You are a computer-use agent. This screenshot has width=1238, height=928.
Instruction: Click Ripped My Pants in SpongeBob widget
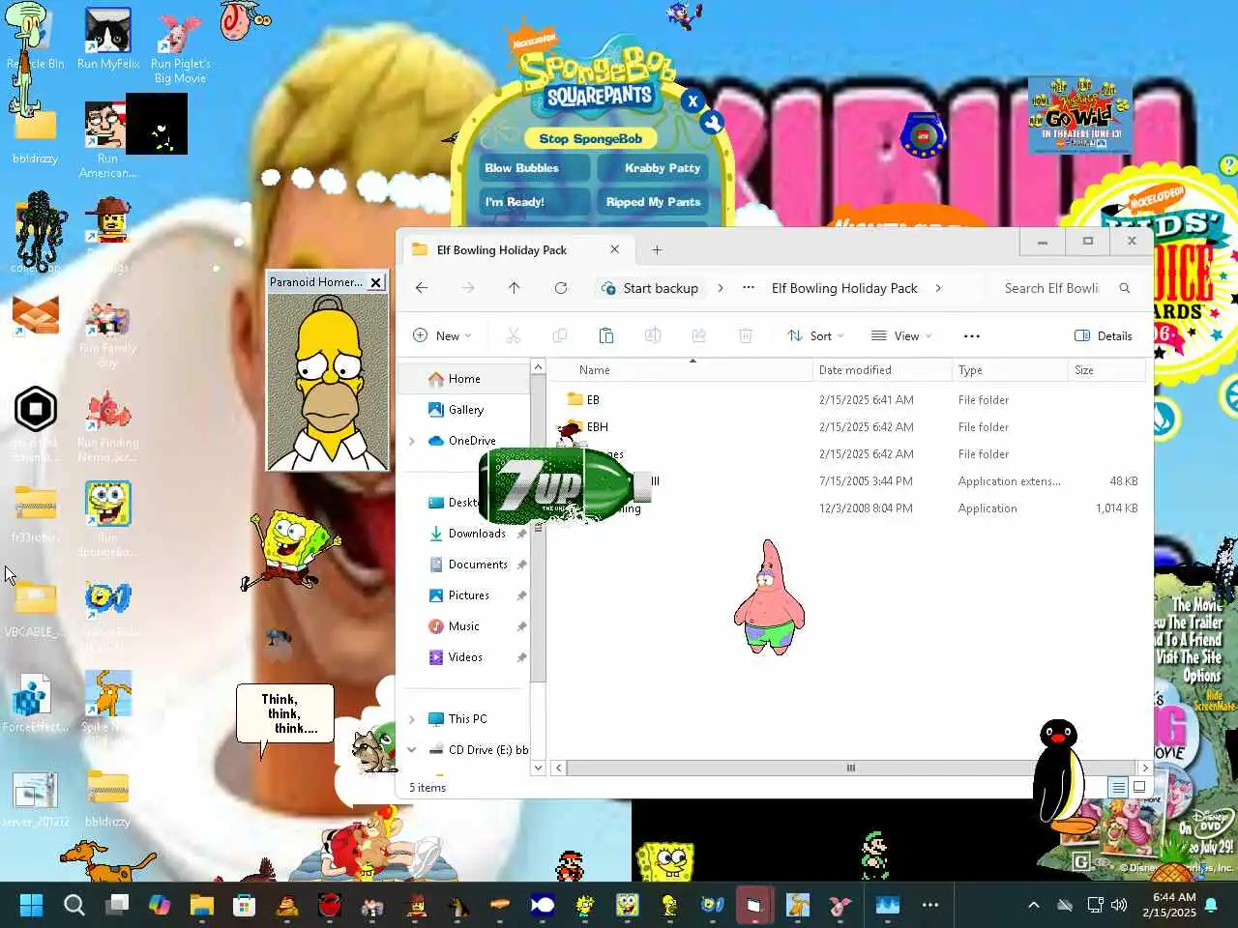pos(653,202)
